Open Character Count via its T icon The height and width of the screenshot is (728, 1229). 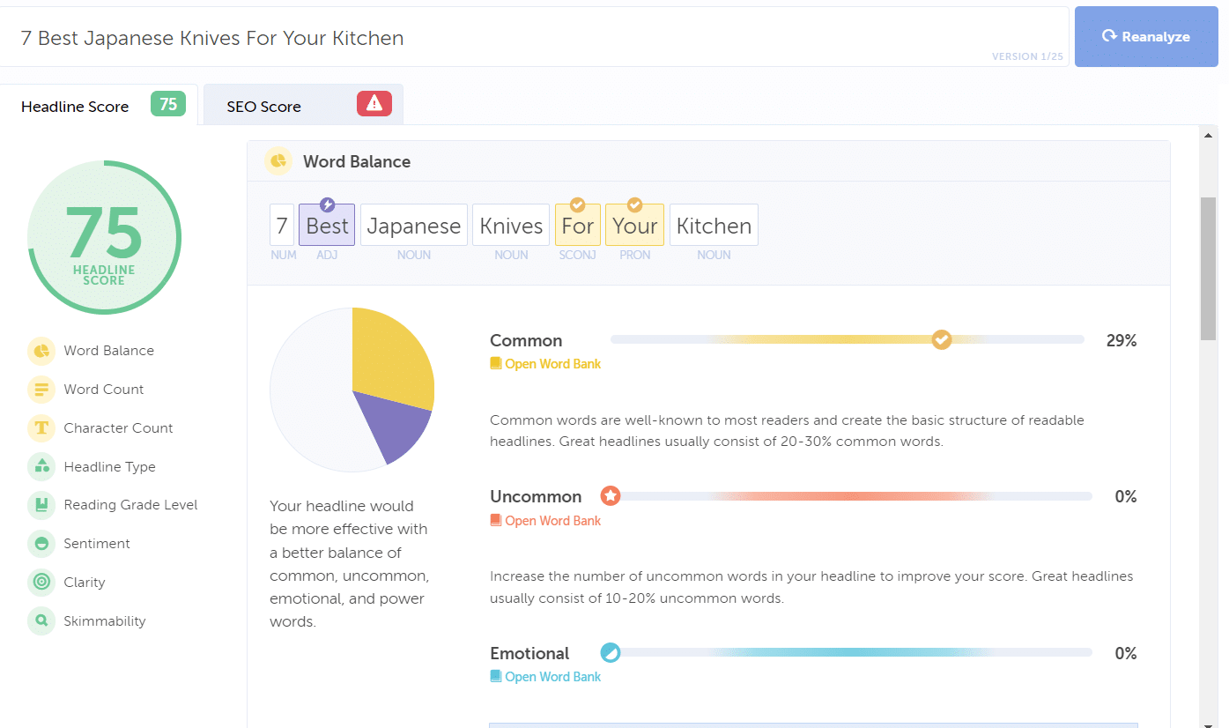point(41,428)
